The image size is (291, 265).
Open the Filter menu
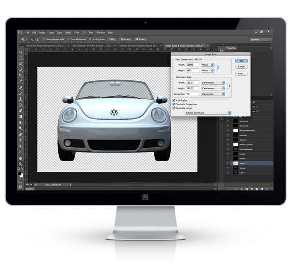click(77, 32)
